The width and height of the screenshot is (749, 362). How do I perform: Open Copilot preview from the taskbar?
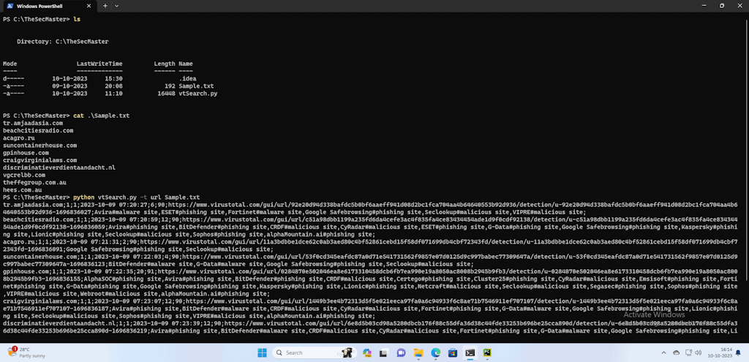(367, 352)
